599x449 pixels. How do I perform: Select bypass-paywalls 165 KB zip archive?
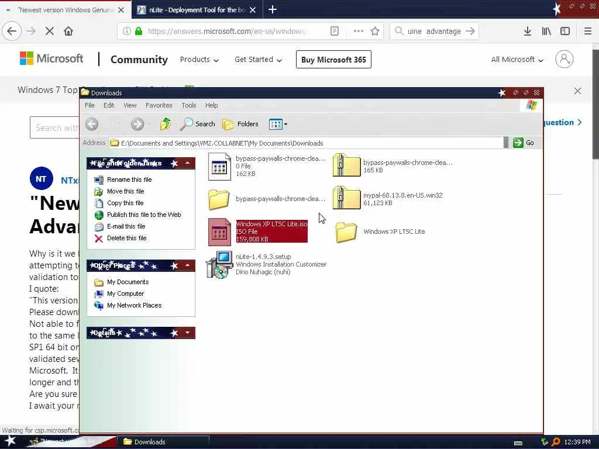(393, 166)
